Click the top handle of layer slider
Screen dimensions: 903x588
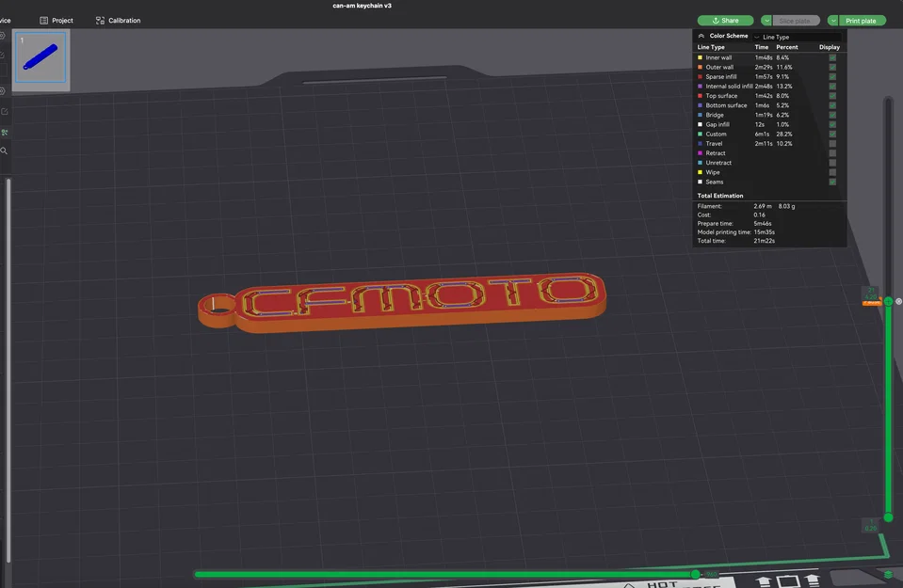pos(889,301)
